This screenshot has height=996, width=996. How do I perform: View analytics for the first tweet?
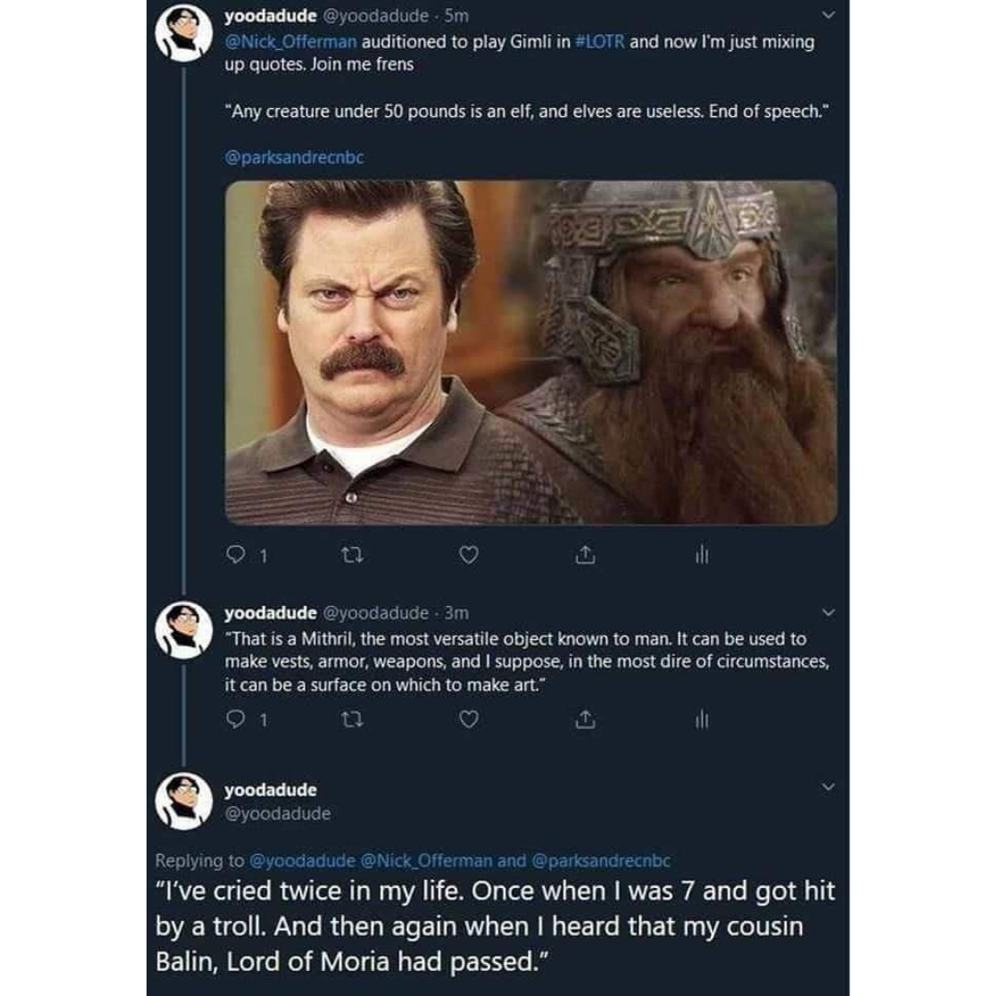click(701, 554)
